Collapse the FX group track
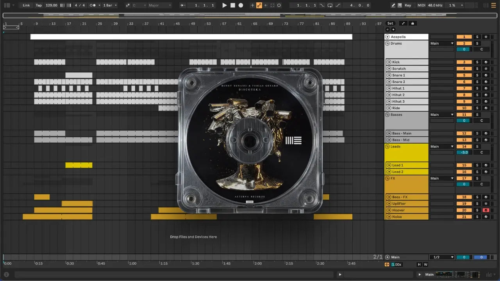 tap(387, 178)
